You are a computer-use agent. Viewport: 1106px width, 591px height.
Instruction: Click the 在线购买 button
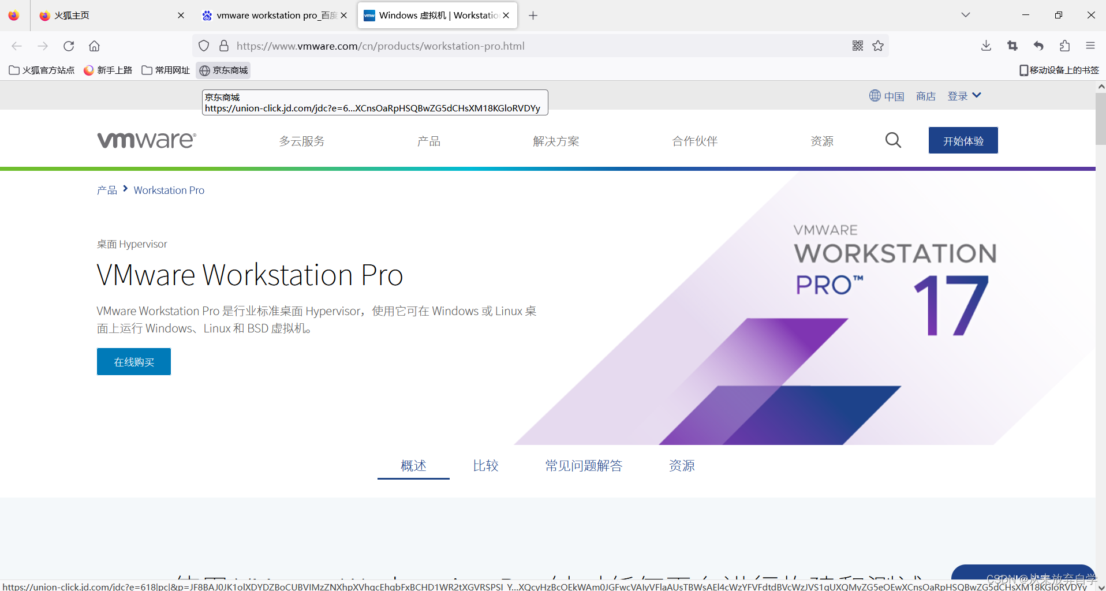click(134, 362)
